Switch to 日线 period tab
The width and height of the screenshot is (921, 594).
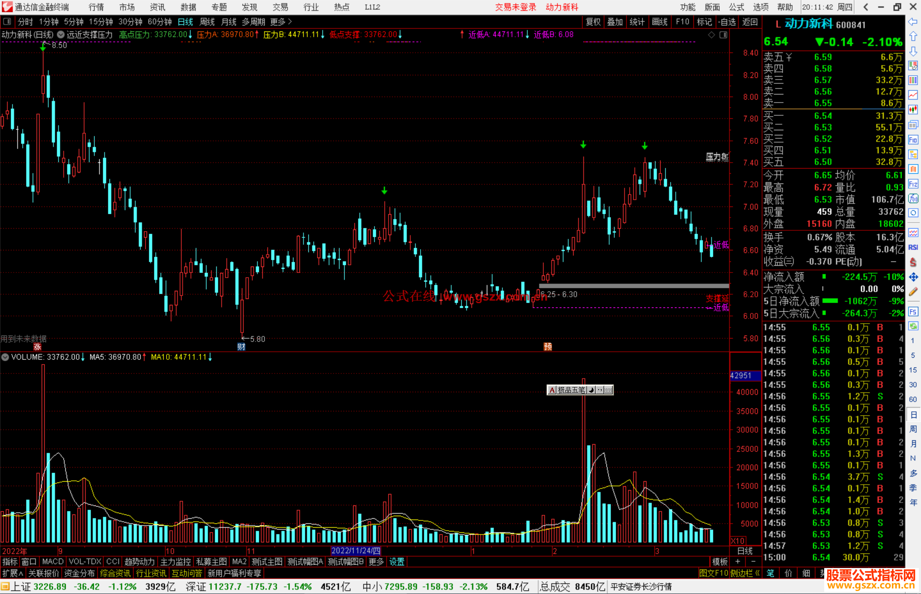(185, 22)
